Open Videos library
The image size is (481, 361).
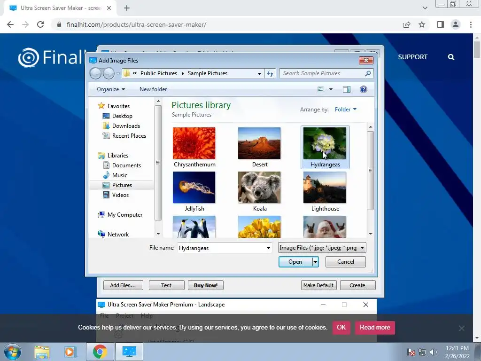[x=120, y=195]
